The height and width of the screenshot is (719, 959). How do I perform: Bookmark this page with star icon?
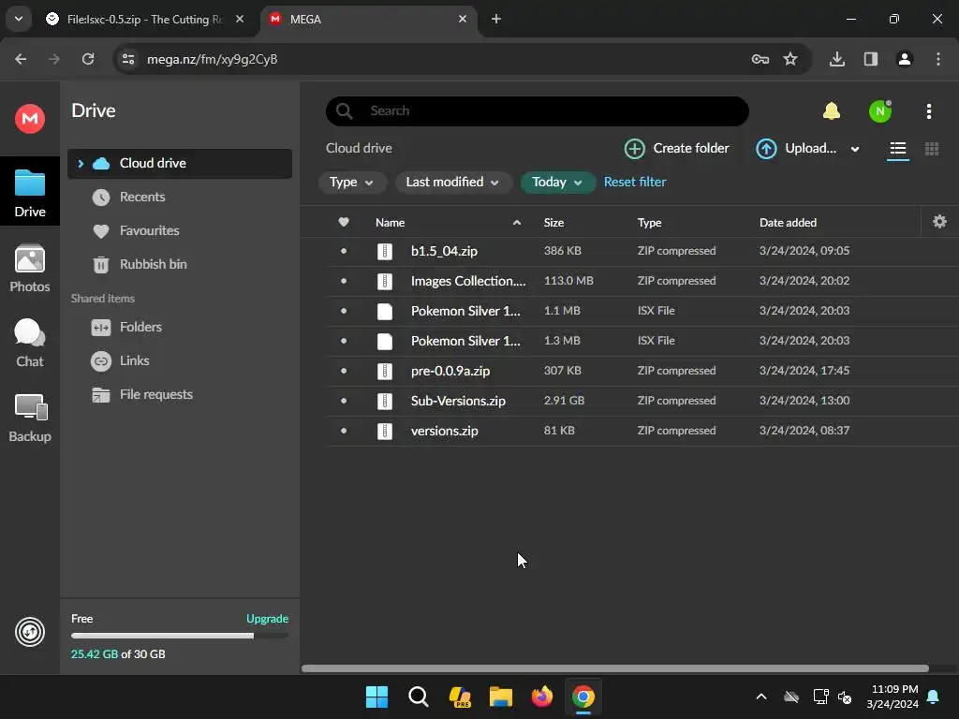tap(790, 59)
